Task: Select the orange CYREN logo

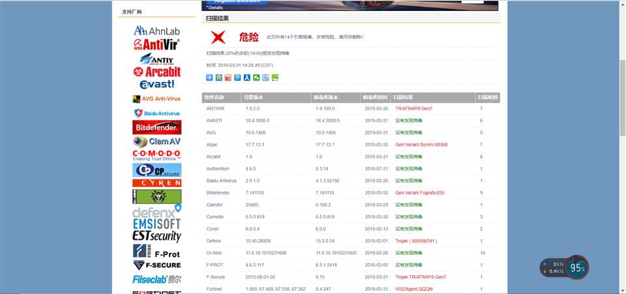Action: click(x=157, y=183)
